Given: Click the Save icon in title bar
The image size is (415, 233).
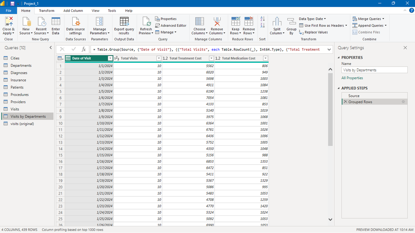Looking at the screenshot, I should (x=12, y=3).
